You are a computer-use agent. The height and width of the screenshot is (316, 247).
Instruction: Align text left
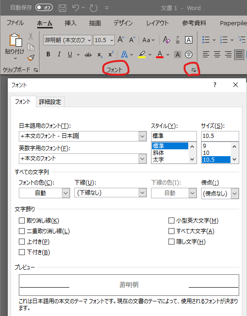[206, 54]
